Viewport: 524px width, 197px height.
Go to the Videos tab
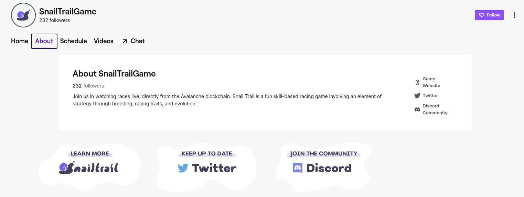click(x=104, y=41)
